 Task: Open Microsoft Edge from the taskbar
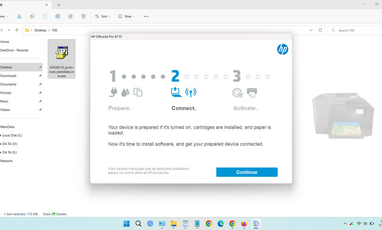[221, 223]
